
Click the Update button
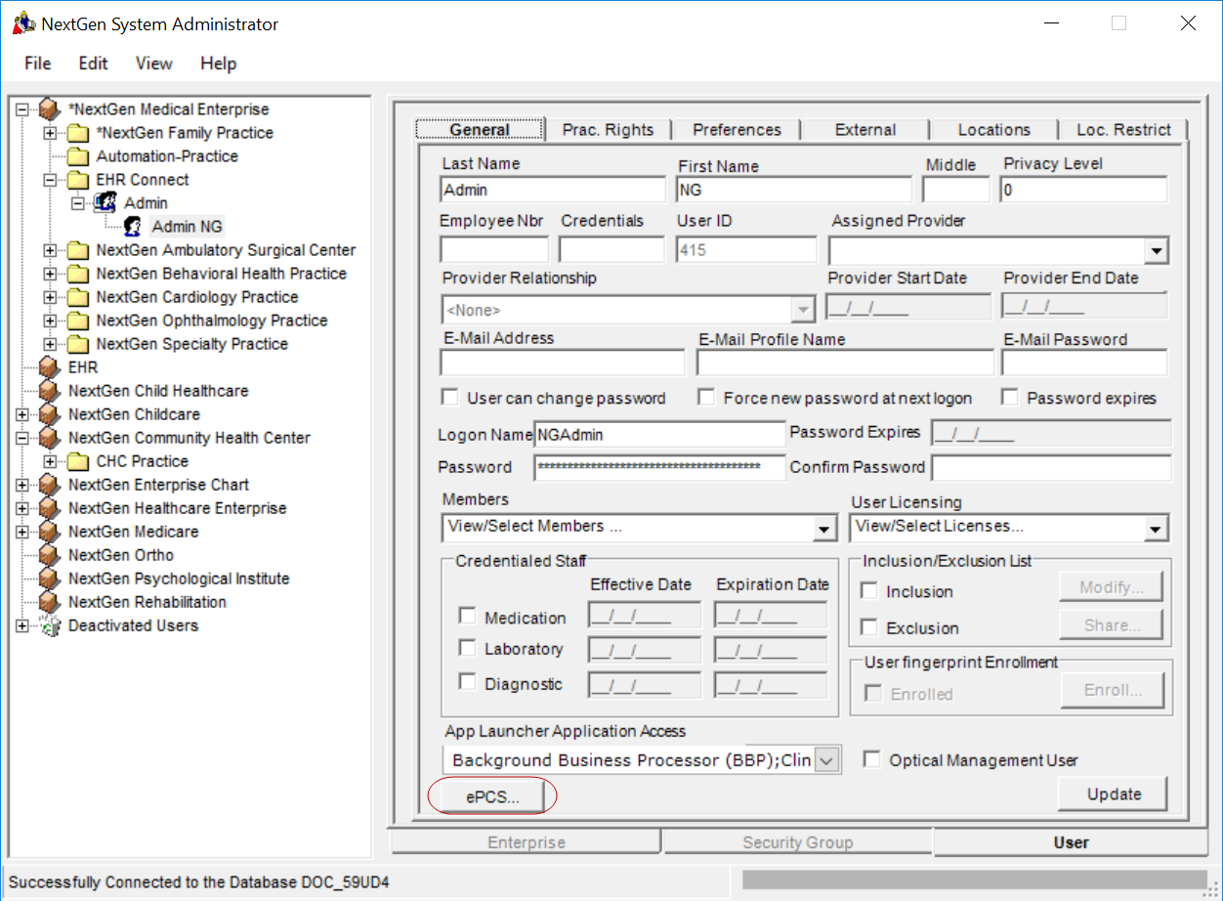coord(1115,794)
